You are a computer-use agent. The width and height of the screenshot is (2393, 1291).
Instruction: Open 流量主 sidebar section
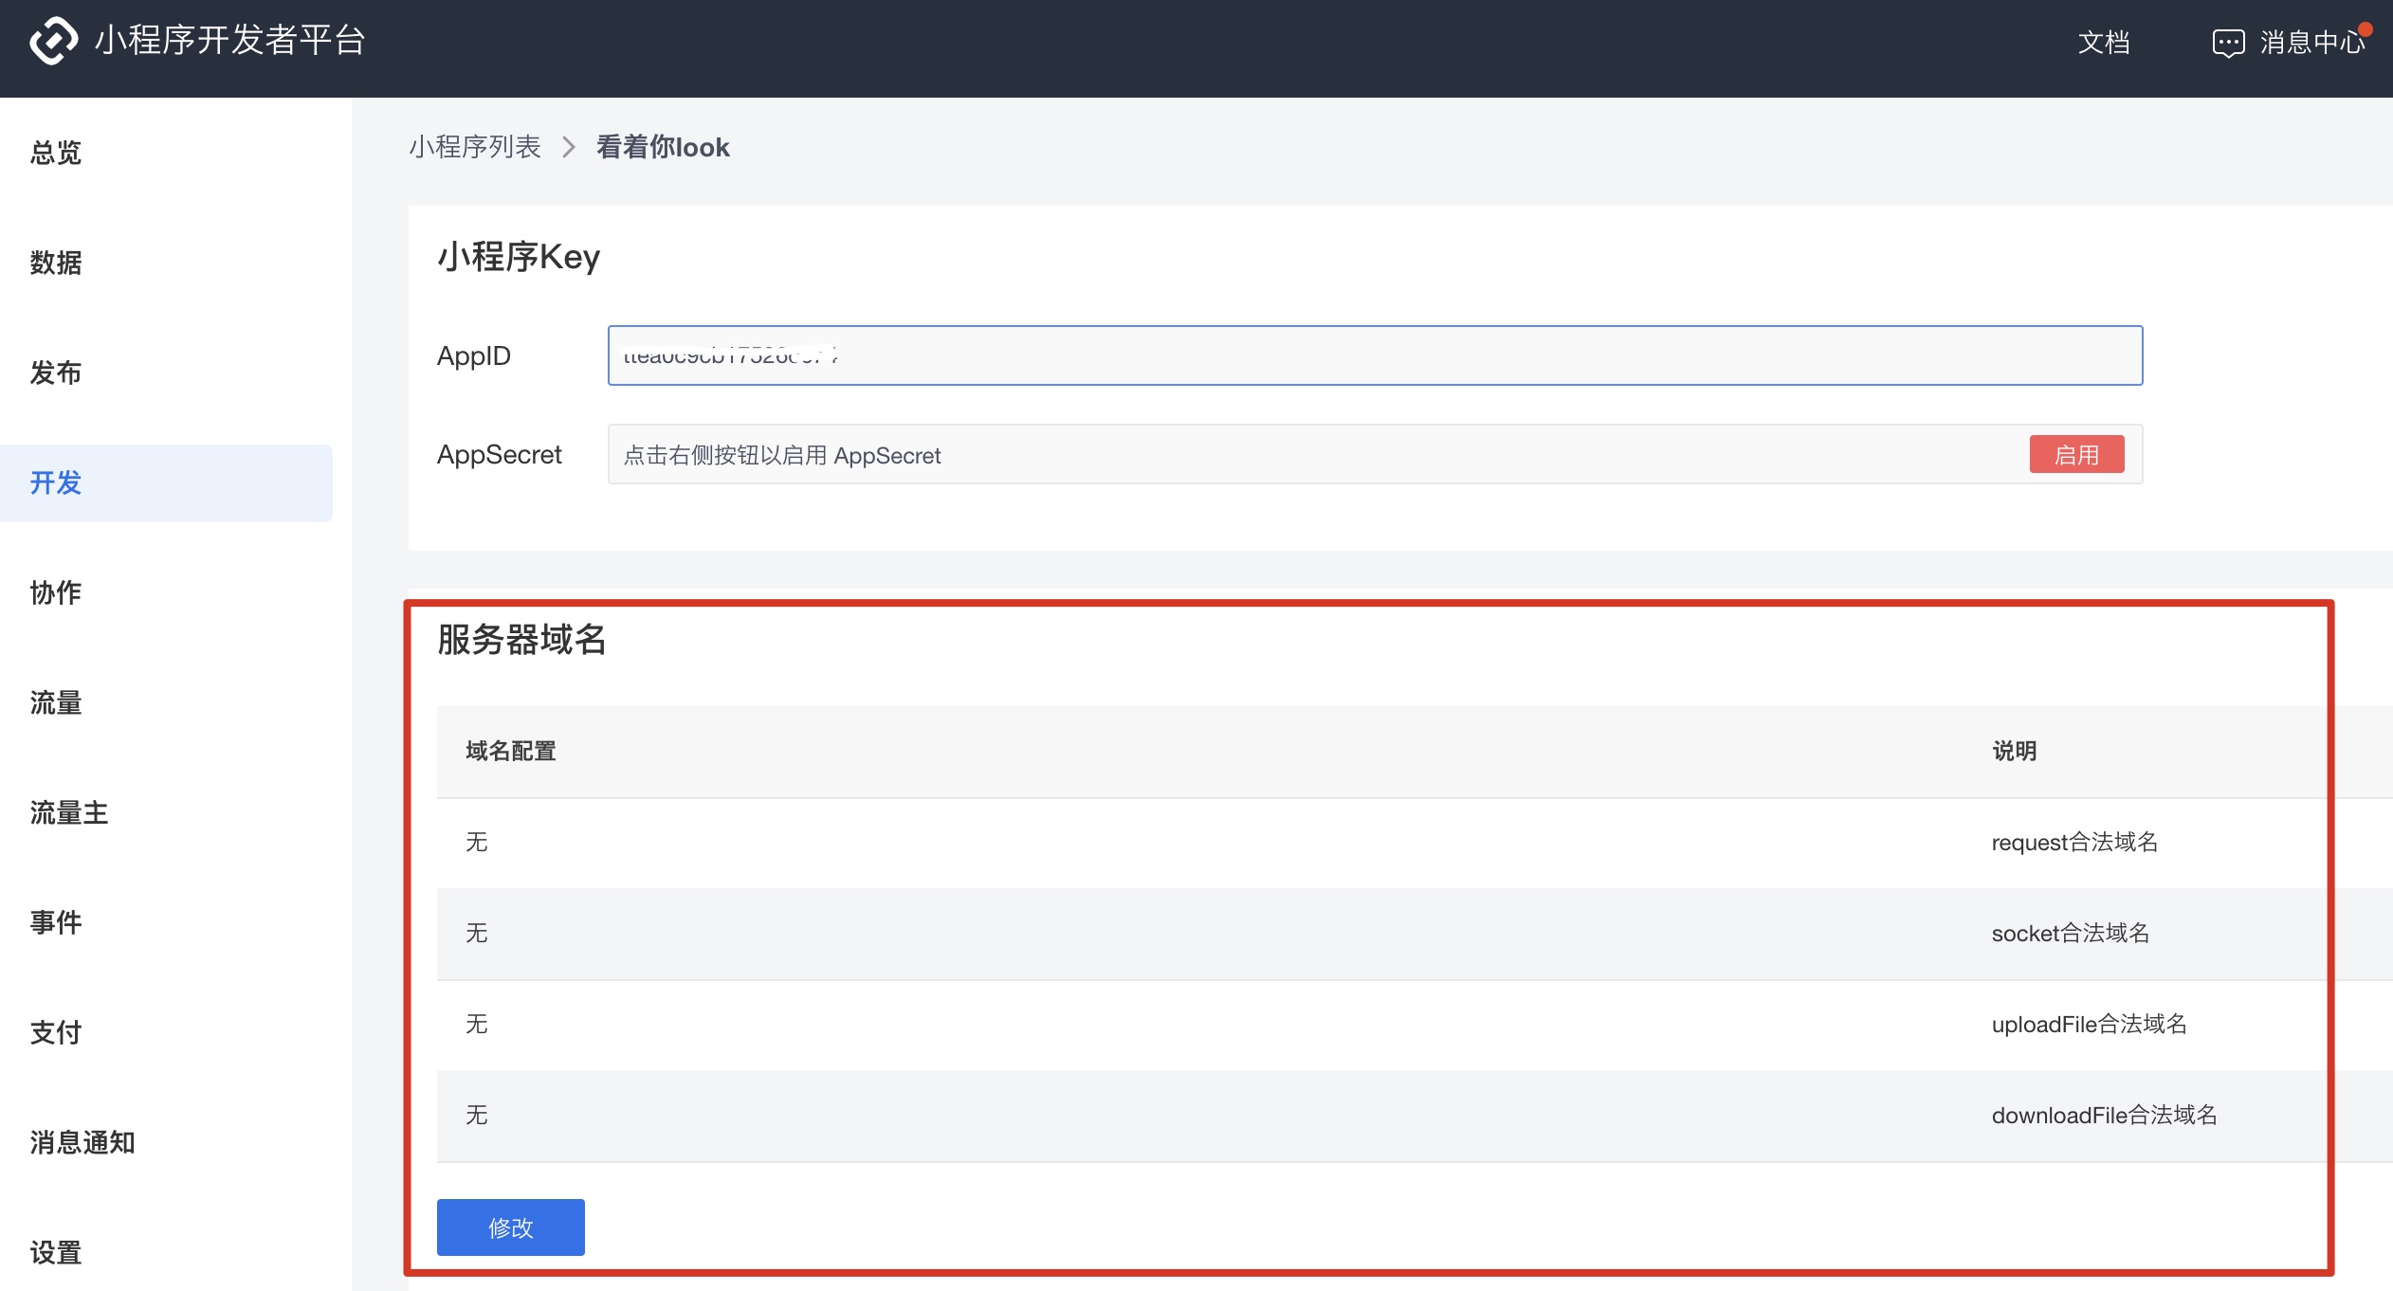[x=69, y=812]
